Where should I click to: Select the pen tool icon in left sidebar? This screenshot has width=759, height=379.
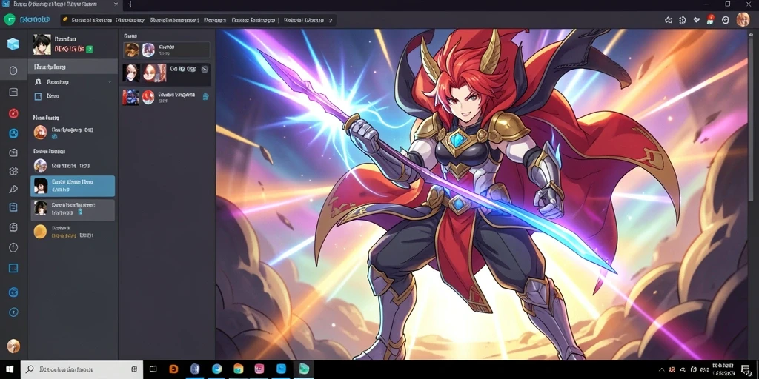pyautogui.click(x=13, y=189)
